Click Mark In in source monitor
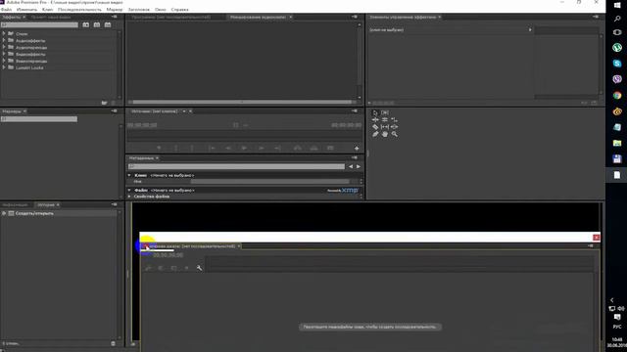 [x=176, y=148]
